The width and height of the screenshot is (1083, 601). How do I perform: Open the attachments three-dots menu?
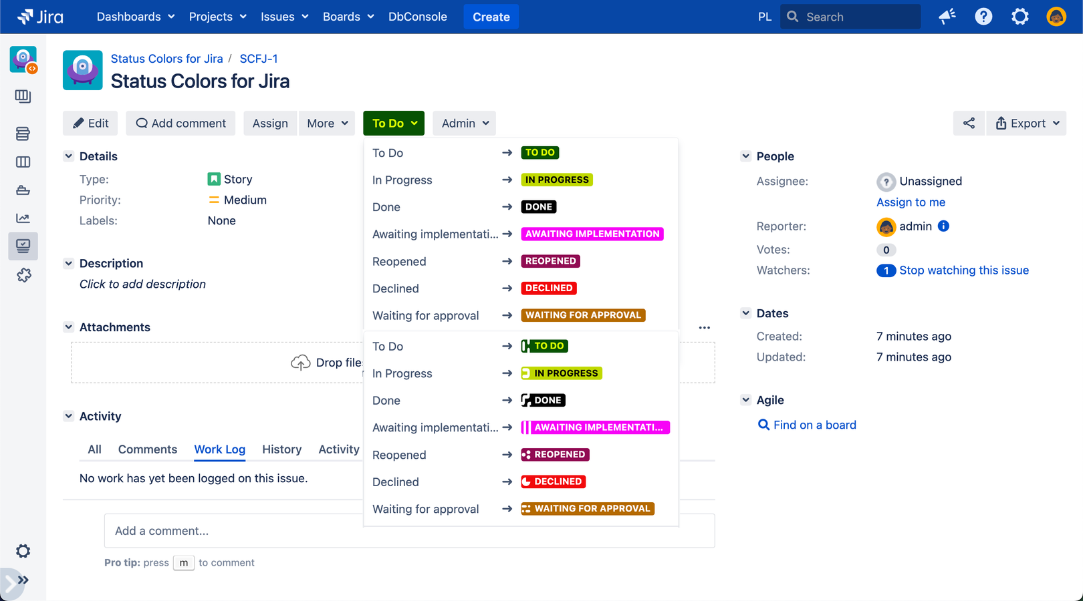coord(704,327)
